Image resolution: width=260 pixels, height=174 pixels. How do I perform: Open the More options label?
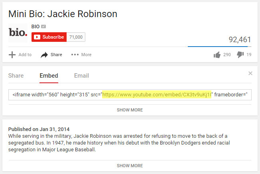click(86, 55)
